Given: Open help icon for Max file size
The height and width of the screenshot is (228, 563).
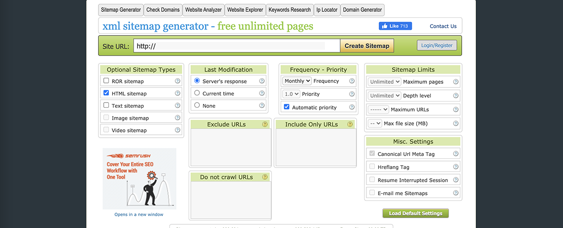Looking at the screenshot, I should click(x=456, y=124).
